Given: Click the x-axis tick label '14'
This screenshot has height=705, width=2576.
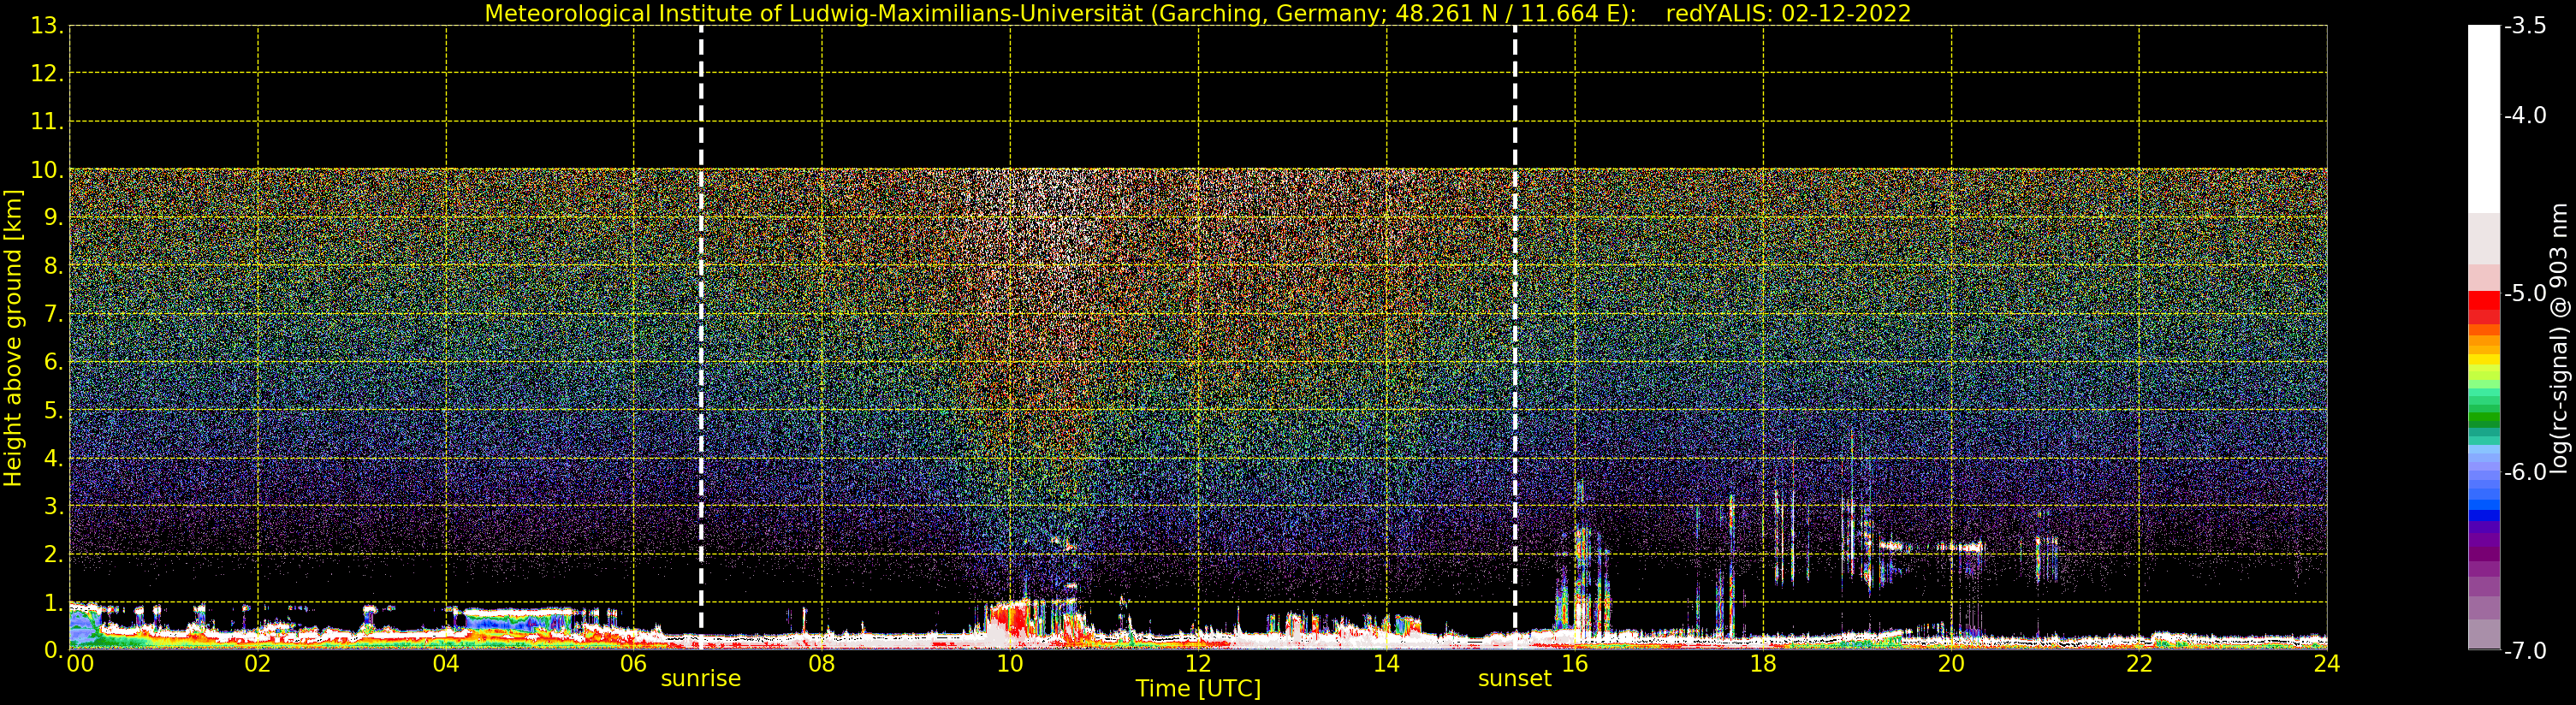Looking at the screenshot, I should (1386, 664).
